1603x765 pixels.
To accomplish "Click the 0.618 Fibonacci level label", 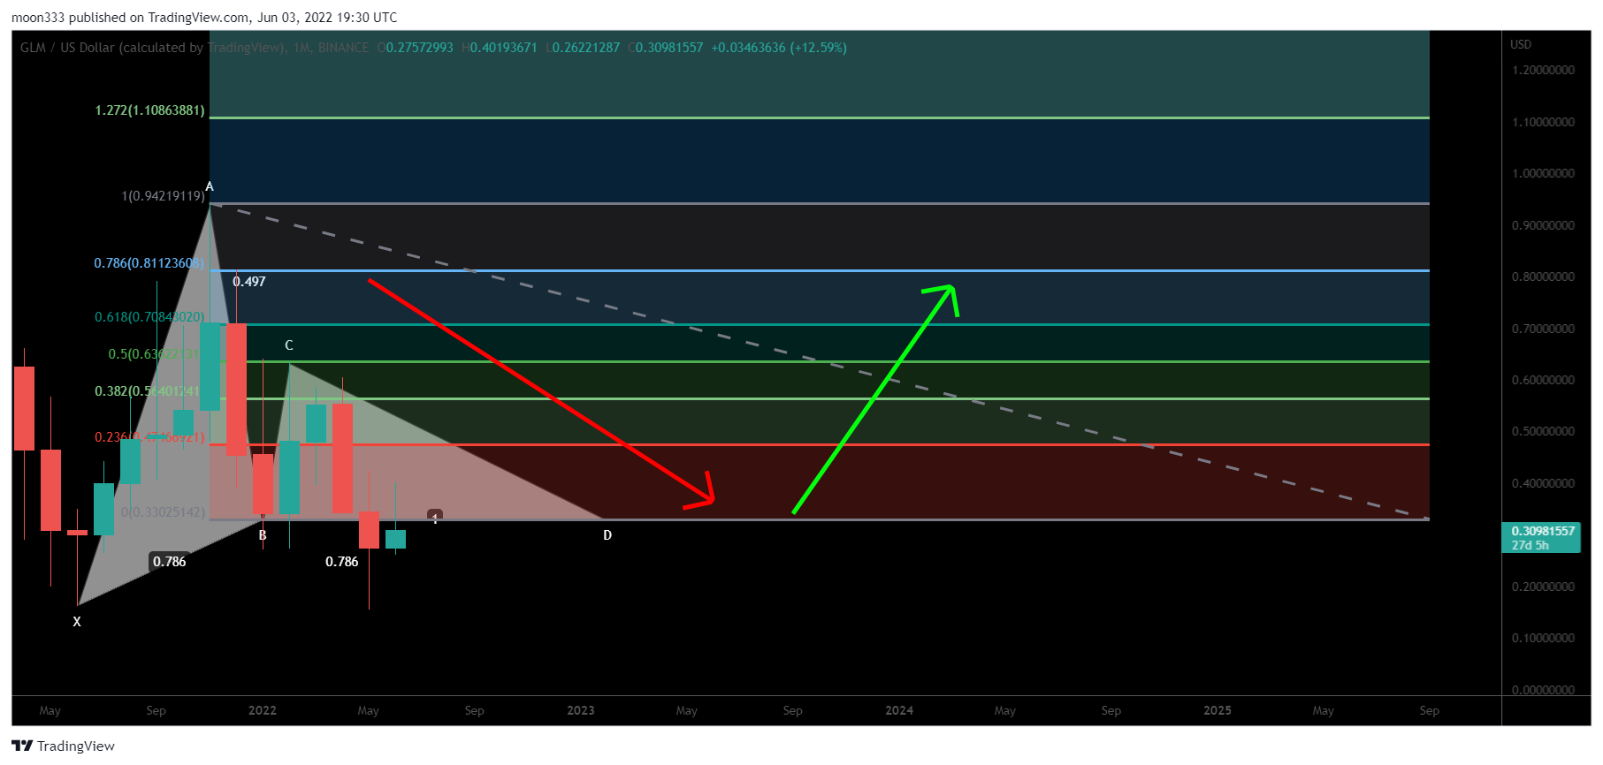I will 149,317.
